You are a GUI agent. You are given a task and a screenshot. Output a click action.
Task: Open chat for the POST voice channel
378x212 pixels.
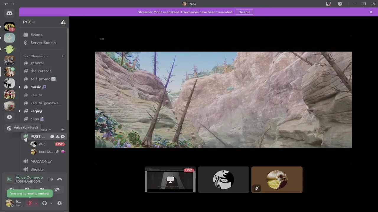pyautogui.click(x=52, y=137)
